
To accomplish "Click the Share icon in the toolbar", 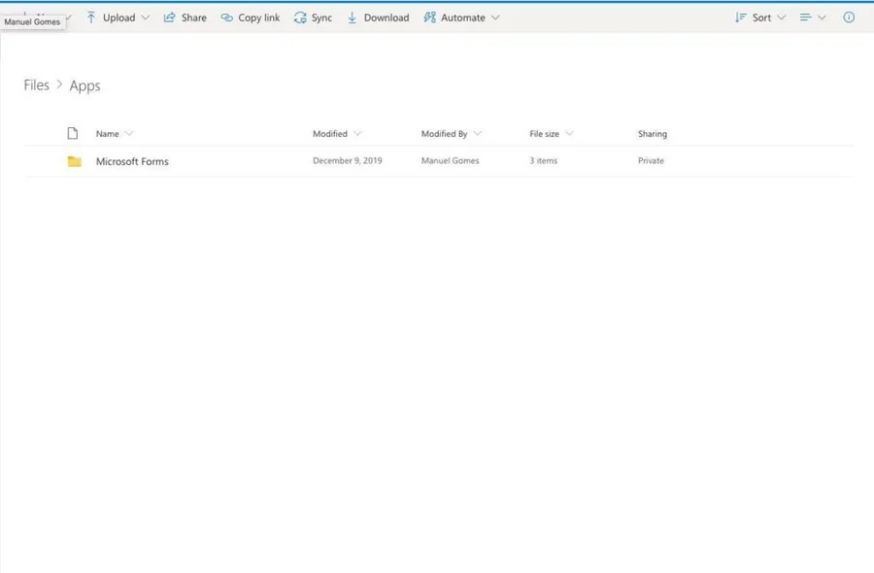I will tap(169, 17).
